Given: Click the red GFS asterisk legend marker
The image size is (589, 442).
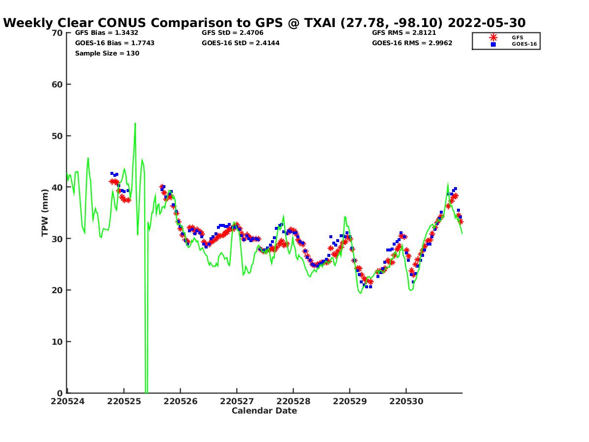Looking at the screenshot, I should coord(493,37).
